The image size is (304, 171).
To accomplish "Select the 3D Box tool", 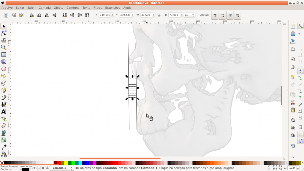I will [x=4, y=62].
